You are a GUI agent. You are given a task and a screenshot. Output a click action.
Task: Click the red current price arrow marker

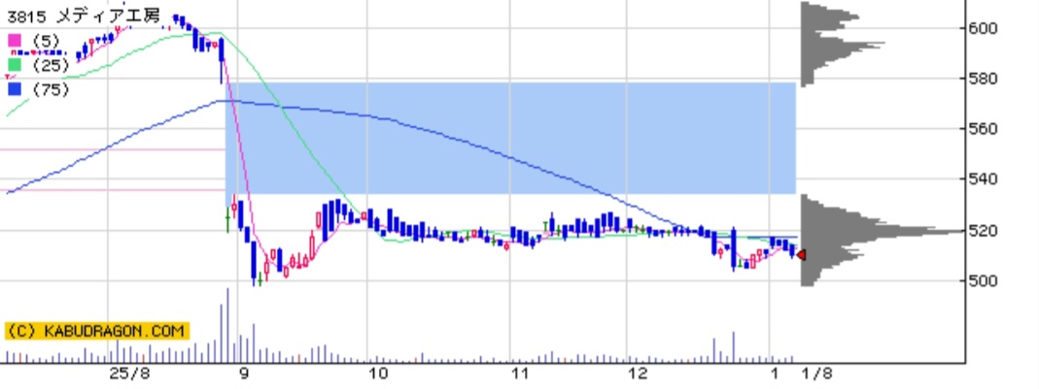tap(800, 254)
